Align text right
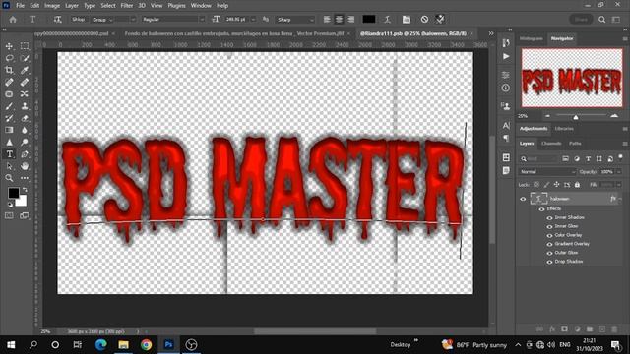Screen dimensions: 630x354 [351, 20]
